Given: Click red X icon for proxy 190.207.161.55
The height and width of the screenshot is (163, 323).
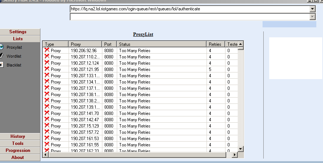Looking at the screenshot, I should (x=47, y=144).
